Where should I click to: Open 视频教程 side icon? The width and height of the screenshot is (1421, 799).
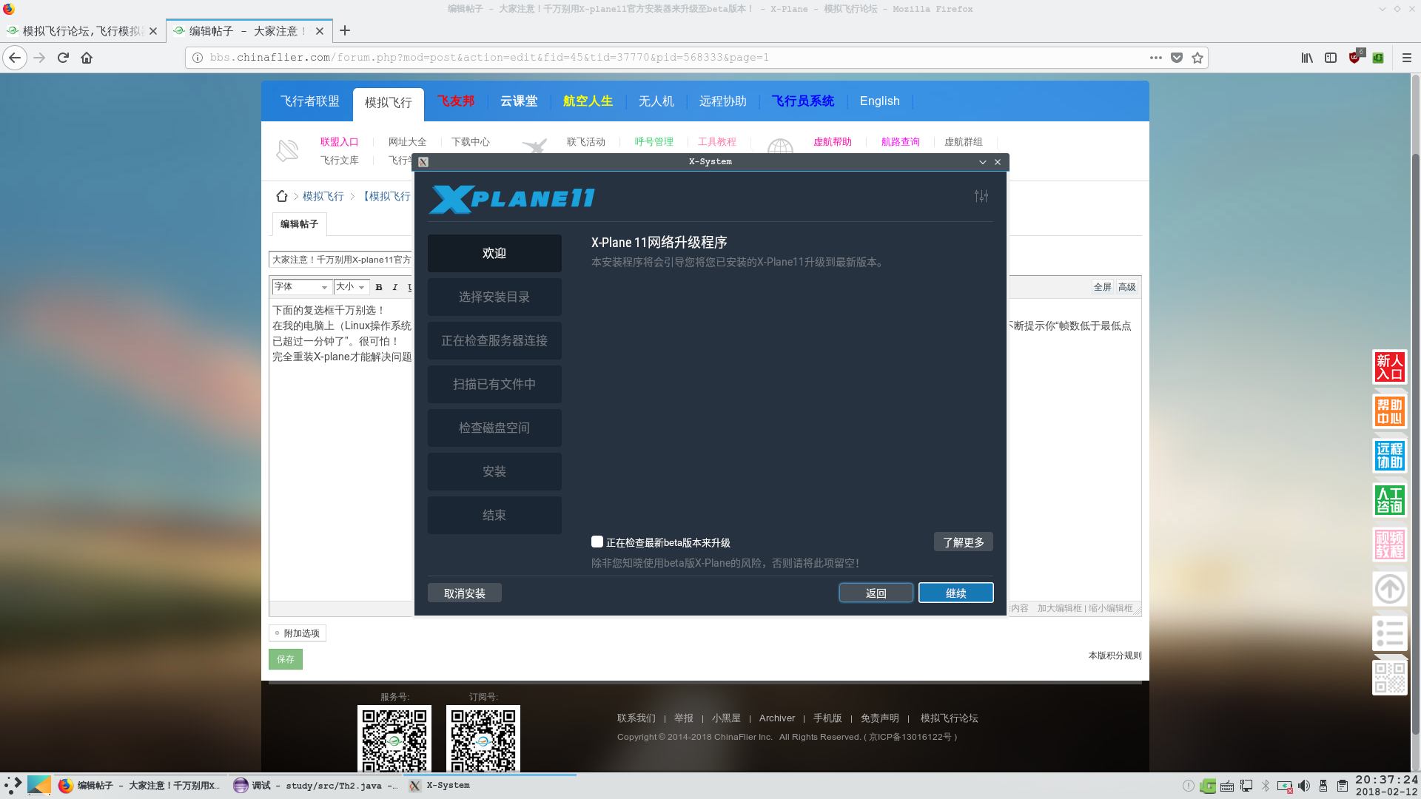pos(1390,545)
